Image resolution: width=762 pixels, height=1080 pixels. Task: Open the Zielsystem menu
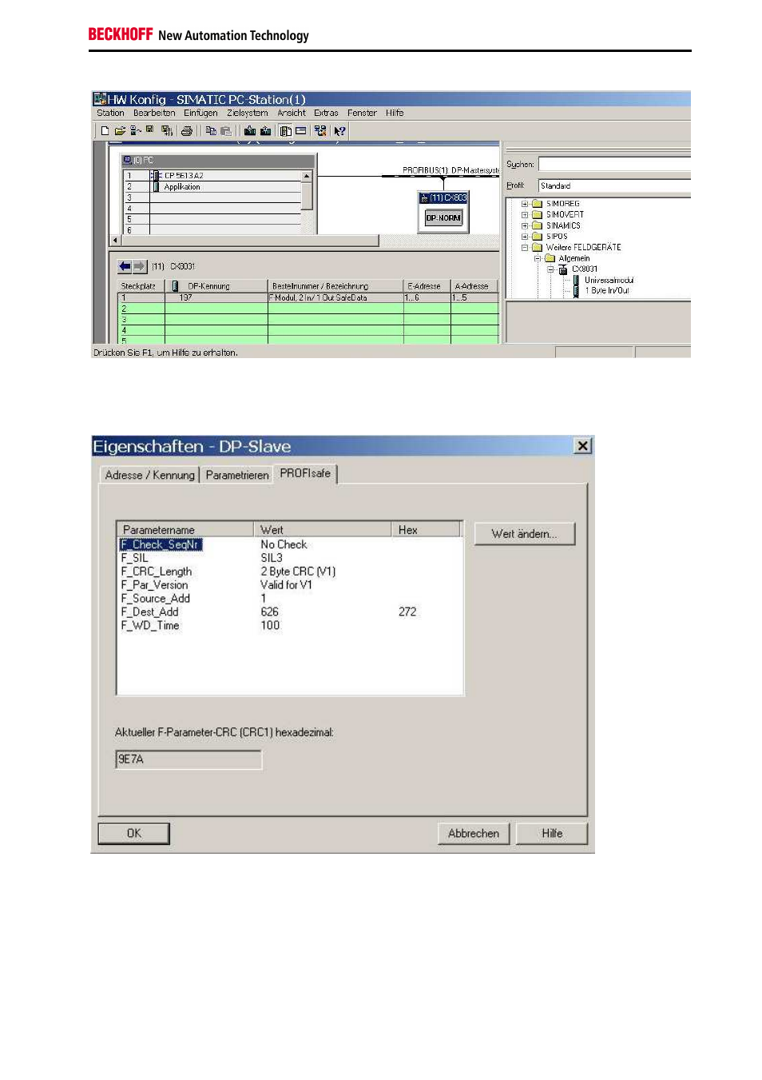pyautogui.click(x=248, y=113)
